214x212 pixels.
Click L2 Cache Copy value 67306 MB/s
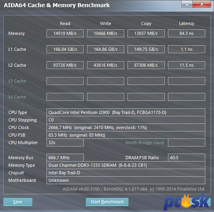(146, 65)
